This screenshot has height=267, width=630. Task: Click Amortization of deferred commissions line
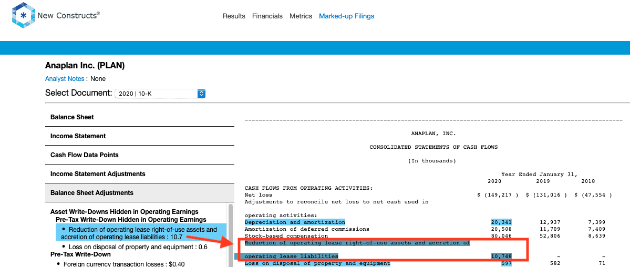coord(306,229)
